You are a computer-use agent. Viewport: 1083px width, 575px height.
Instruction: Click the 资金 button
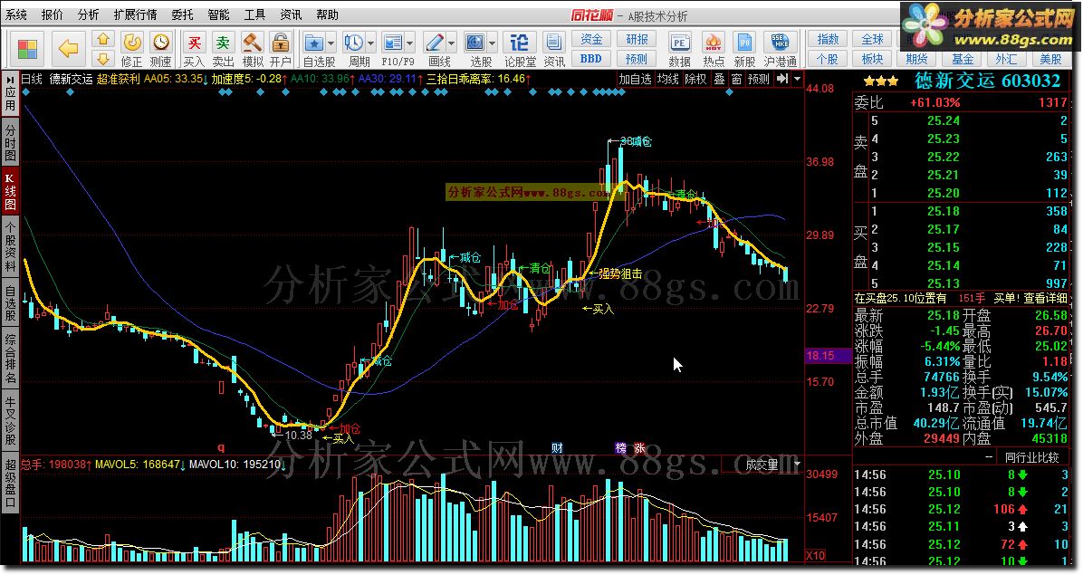click(590, 39)
